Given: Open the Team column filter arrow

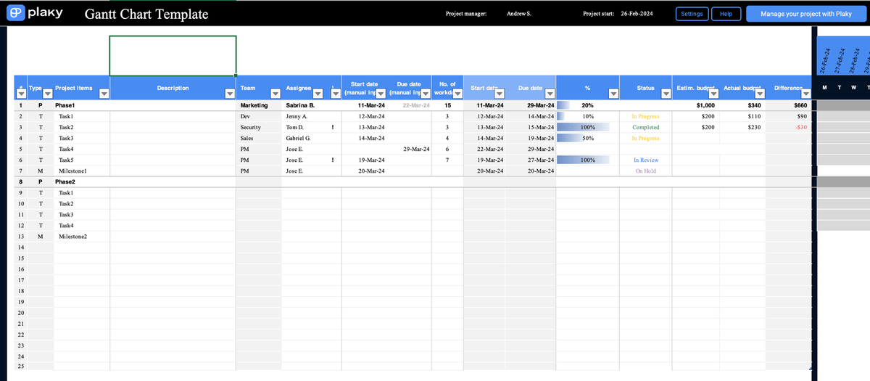Looking at the screenshot, I should pyautogui.click(x=275, y=94).
